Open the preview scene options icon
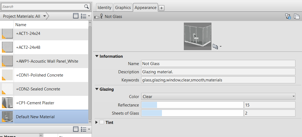Viewport: 302px width, 137px height. click(x=217, y=46)
